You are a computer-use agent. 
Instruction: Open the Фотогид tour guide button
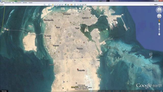(x=4, y=91)
